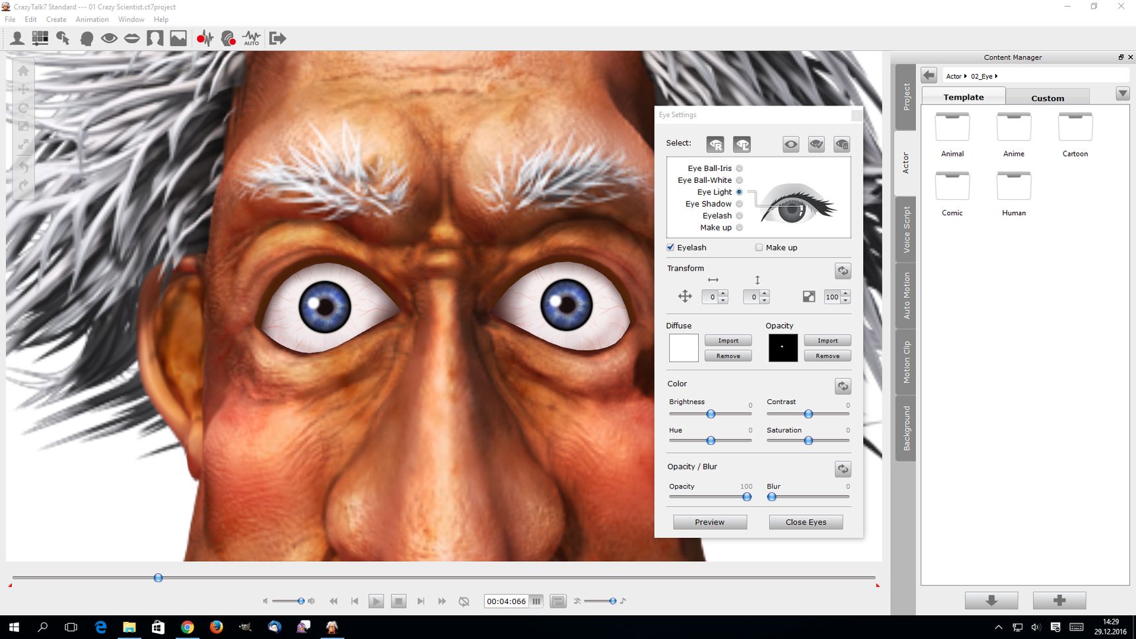Expand the 02_Eye breadcrumb arrow
The height and width of the screenshot is (639, 1136).
(996, 76)
